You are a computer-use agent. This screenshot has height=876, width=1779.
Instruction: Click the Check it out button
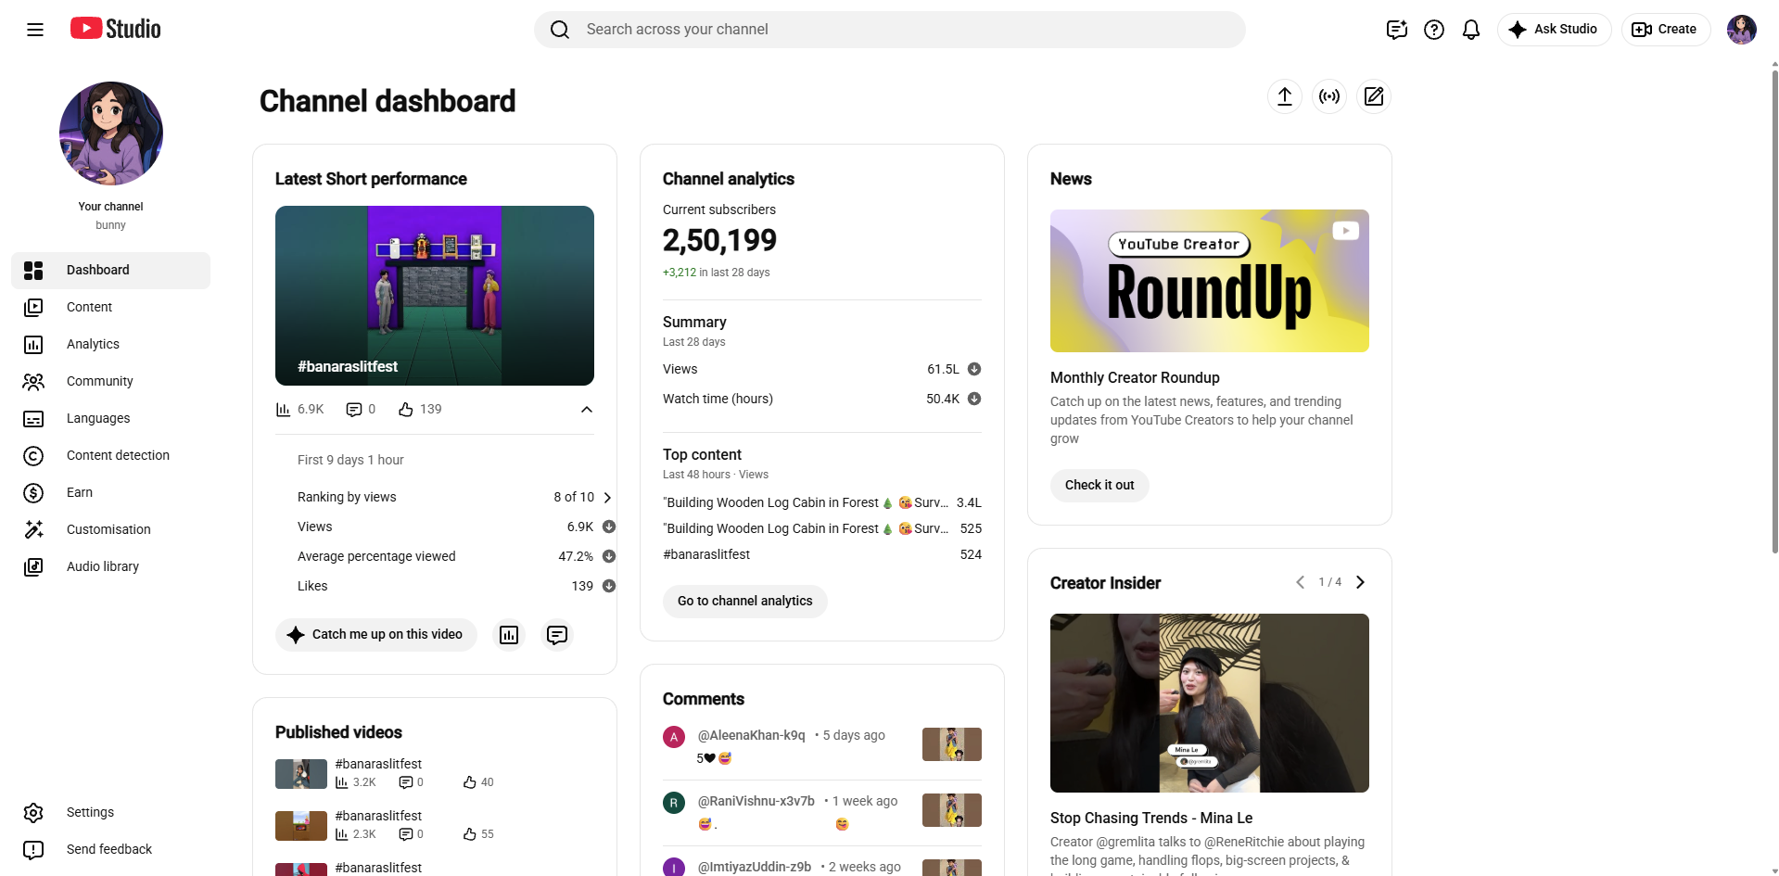1099,486
